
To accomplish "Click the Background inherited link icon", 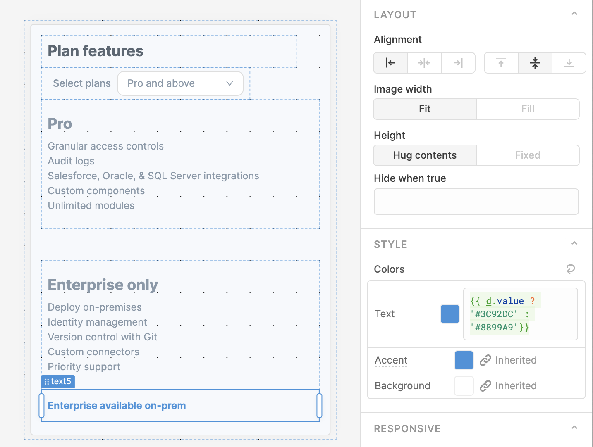I will [485, 386].
